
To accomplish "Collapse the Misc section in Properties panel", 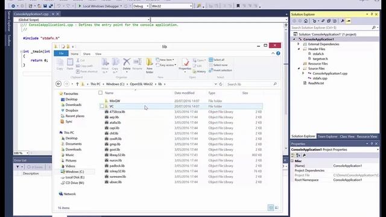I will coord(292,161).
